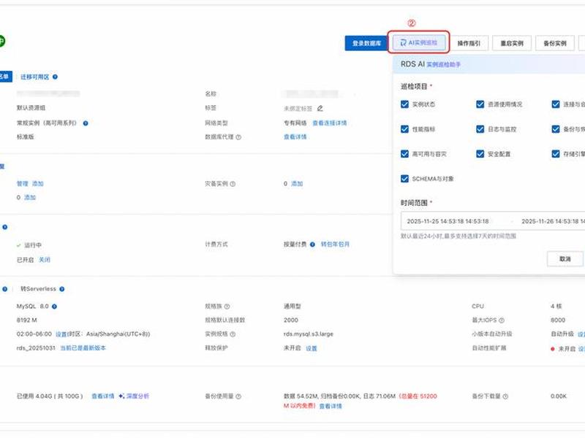The width and height of the screenshot is (585, 438).
Task: Click the 管理 link
Action: [23, 184]
